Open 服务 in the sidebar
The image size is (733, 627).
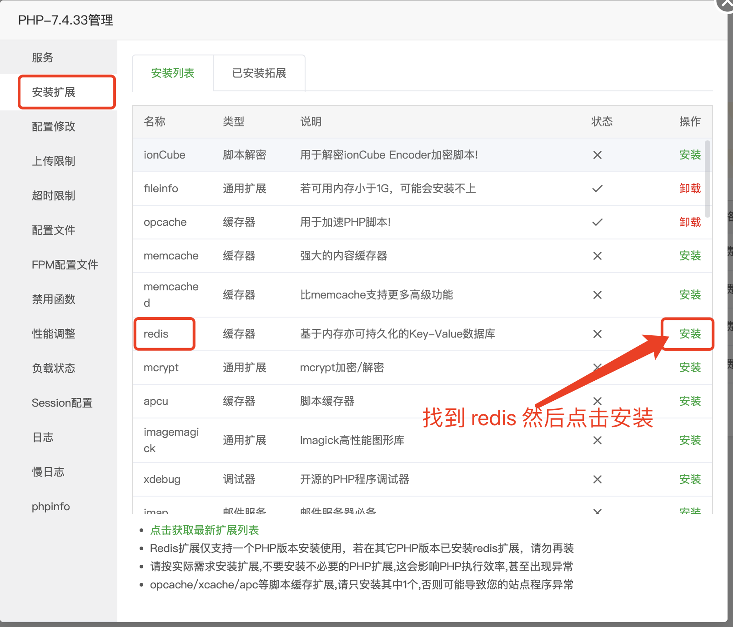pyautogui.click(x=43, y=58)
